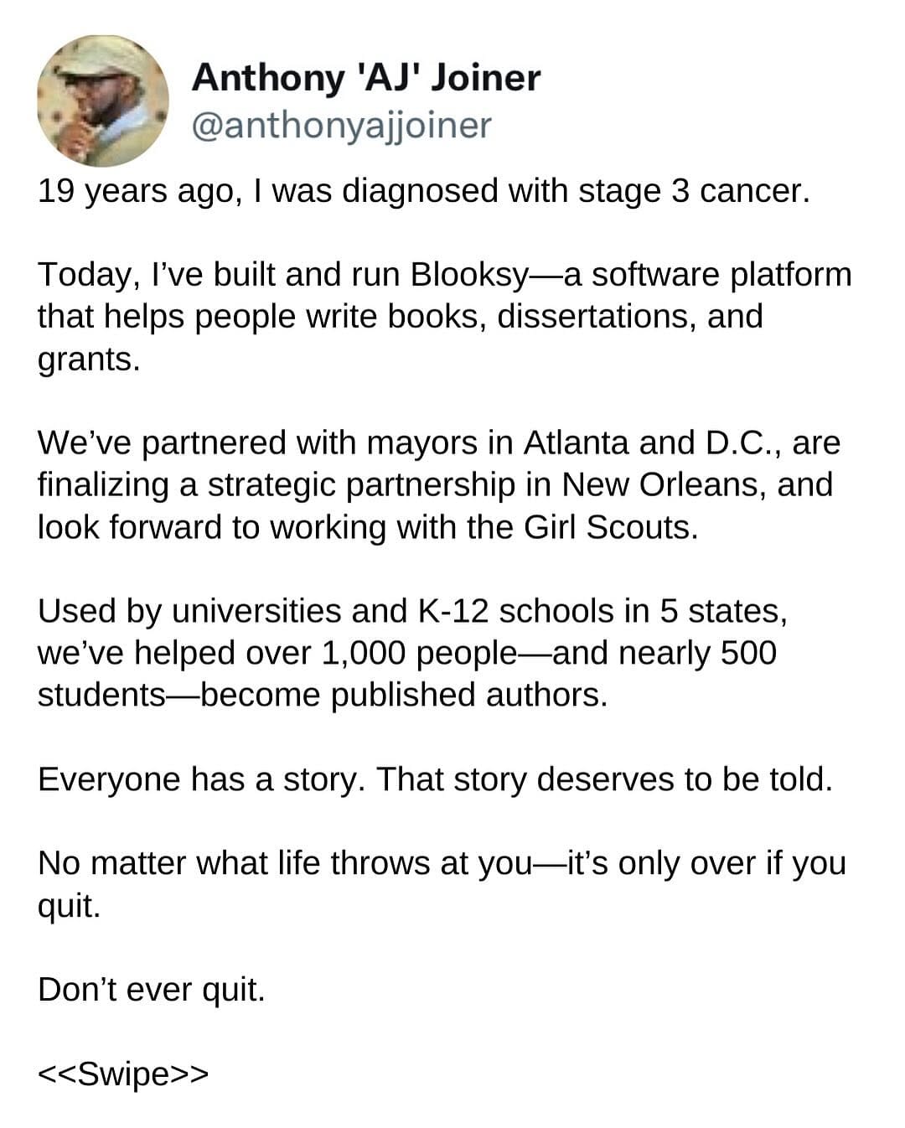Click the New Orleans partnership sentence
The image size is (905, 1128).
[x=435, y=485]
